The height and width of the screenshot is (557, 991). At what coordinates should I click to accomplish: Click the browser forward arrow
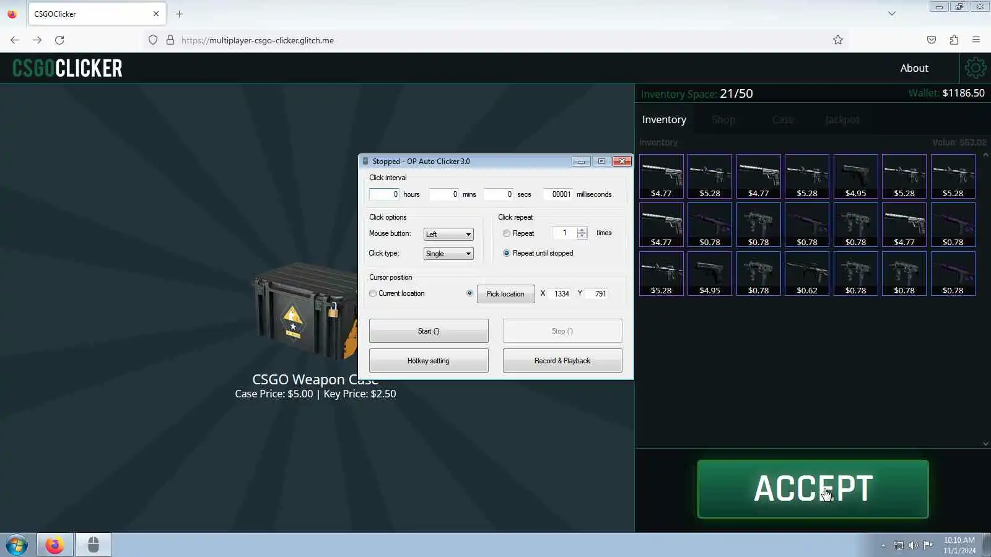click(37, 40)
